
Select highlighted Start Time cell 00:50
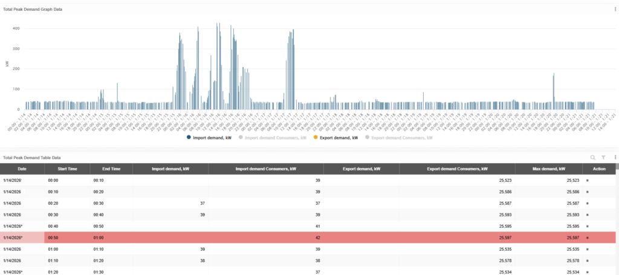click(x=68, y=238)
